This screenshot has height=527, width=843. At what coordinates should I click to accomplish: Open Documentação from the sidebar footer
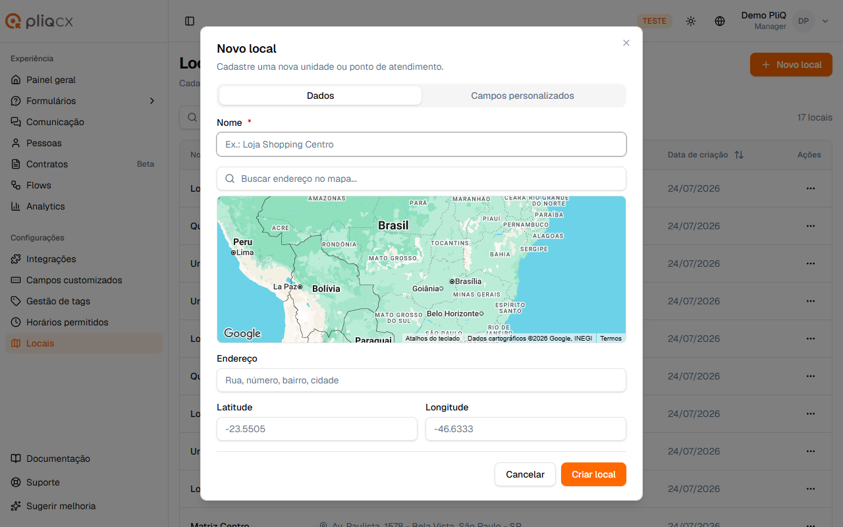coord(84,458)
